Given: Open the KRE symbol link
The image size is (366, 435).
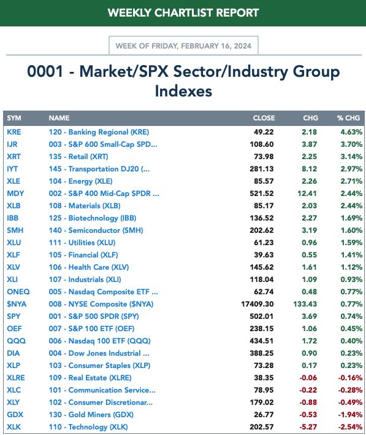Looking at the screenshot, I should point(14,132).
